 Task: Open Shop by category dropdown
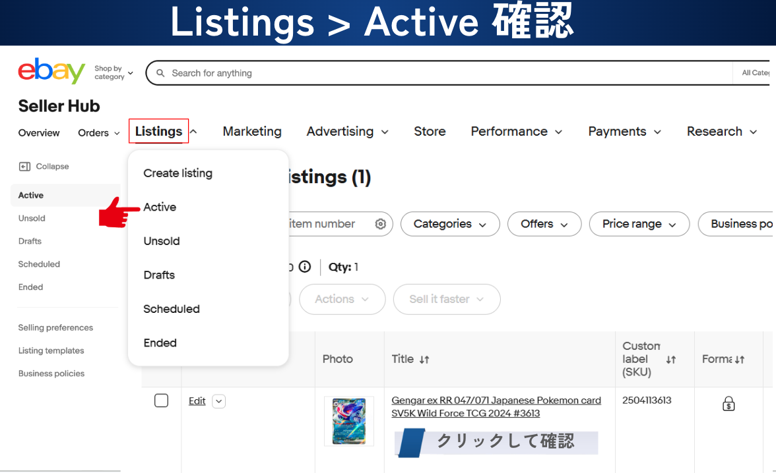[113, 72]
